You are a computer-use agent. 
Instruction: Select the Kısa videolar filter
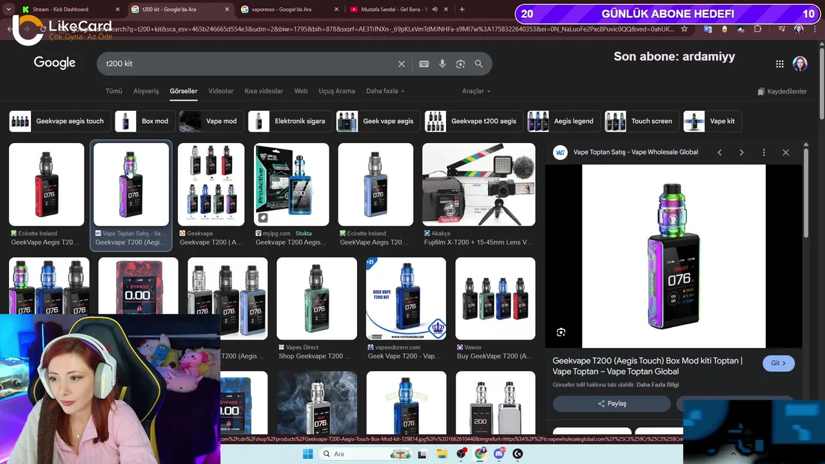(264, 91)
